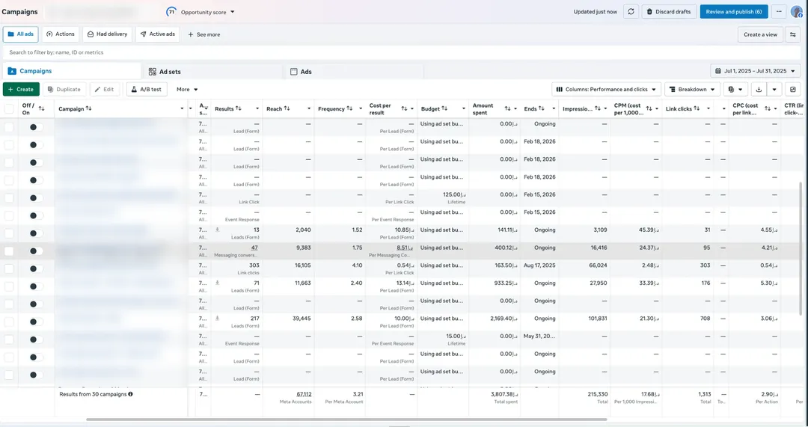The height and width of the screenshot is (427, 808).
Task: Open the date range Jul 1 – Jul 31 dropdown
Action: pyautogui.click(x=756, y=71)
